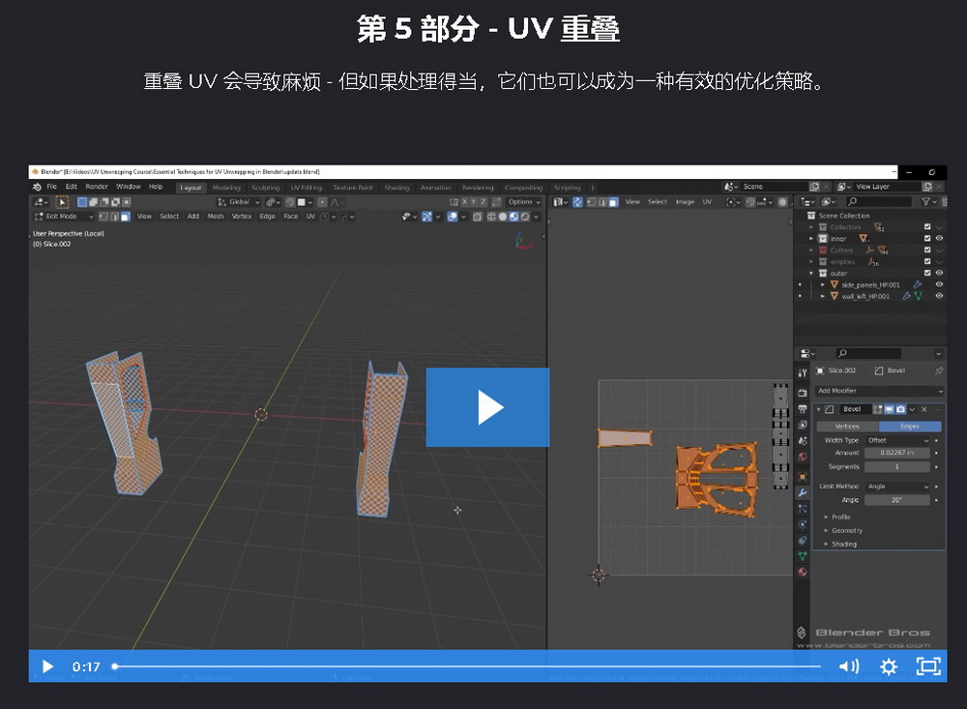Seek along the video progress bar

(x=467, y=666)
